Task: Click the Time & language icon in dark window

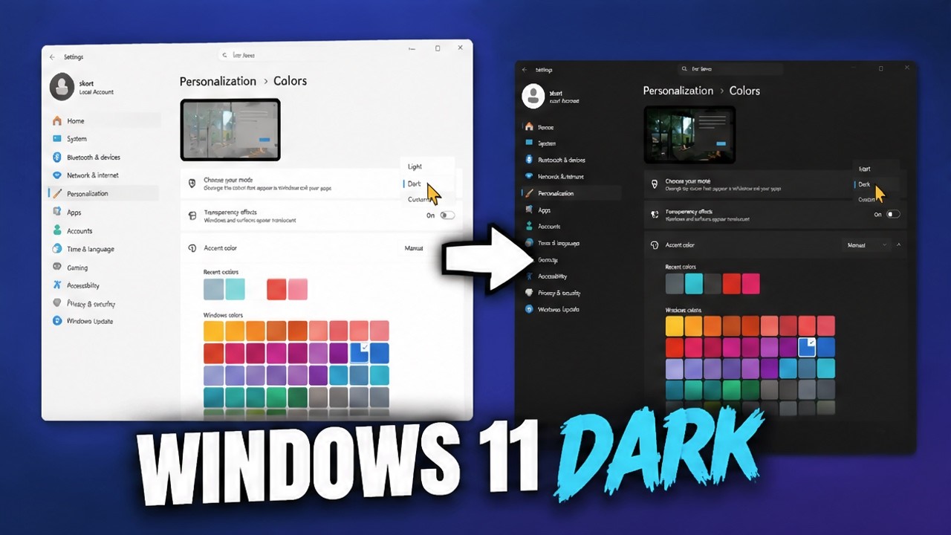Action: click(x=529, y=243)
